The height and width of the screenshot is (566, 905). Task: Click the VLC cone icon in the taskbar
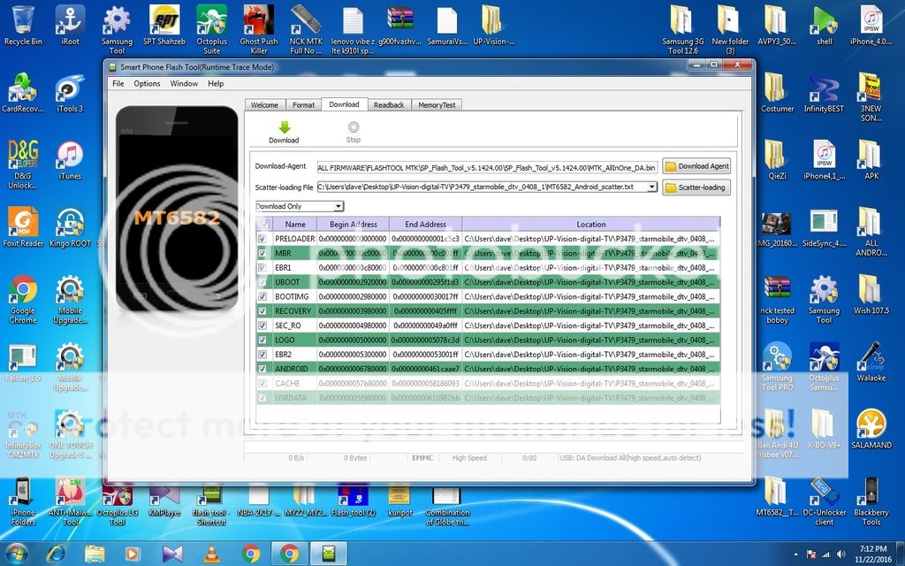(x=212, y=554)
